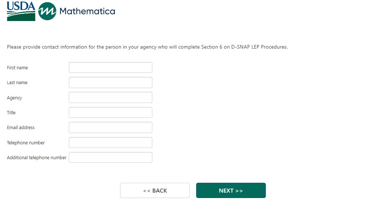Click into the Last name field
The width and height of the screenshot is (367, 202).
tap(110, 83)
